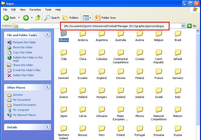
Task: Select the Italy folder icon
Action: 178,90
